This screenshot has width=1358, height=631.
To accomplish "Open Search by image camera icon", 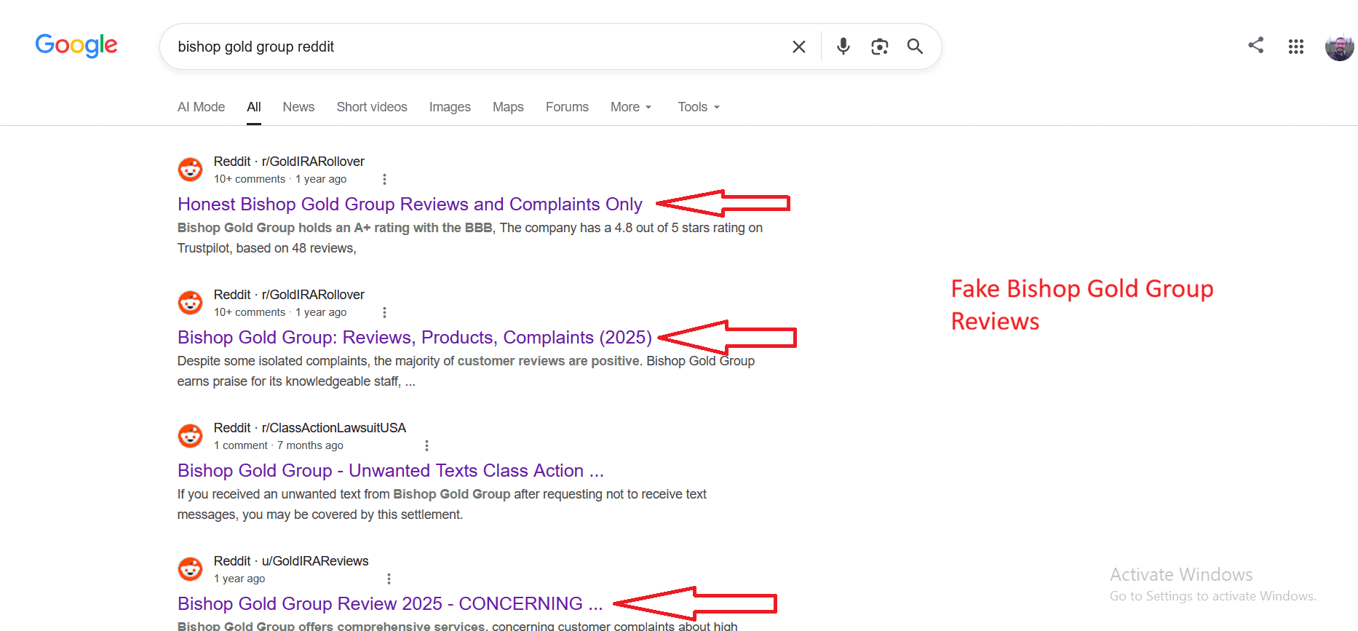I will coord(879,47).
